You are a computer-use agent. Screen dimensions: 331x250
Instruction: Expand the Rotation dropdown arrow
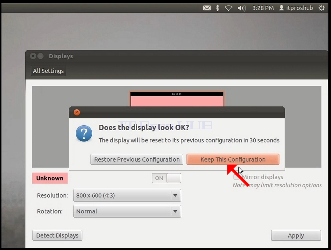pos(175,211)
